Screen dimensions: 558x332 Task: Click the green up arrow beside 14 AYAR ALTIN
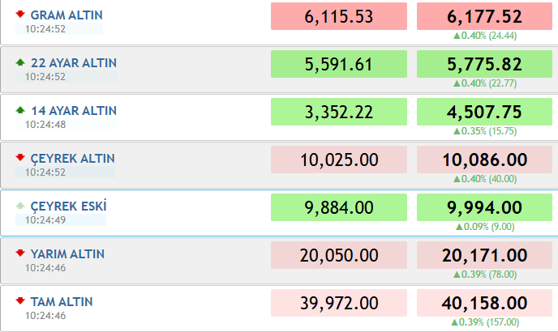click(x=20, y=110)
